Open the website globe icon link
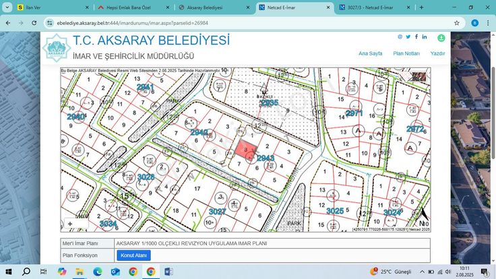 pyautogui.click(x=400, y=37)
